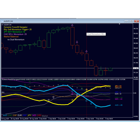Click the GBP = 8 strength value
The image size is (140, 140).
click(x=118, y=92)
